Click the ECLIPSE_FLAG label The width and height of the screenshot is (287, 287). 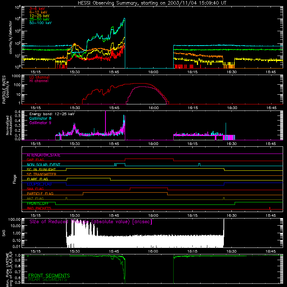[x=39, y=184]
